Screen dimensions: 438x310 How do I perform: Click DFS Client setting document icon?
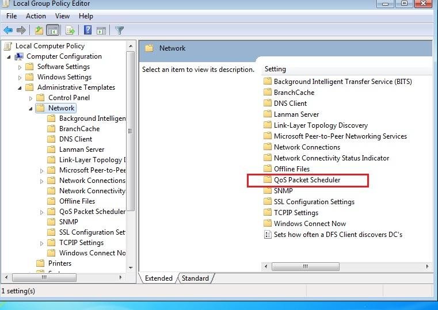[x=268, y=235]
